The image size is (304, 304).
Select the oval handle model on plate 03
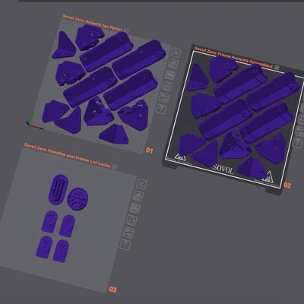click(x=58, y=189)
